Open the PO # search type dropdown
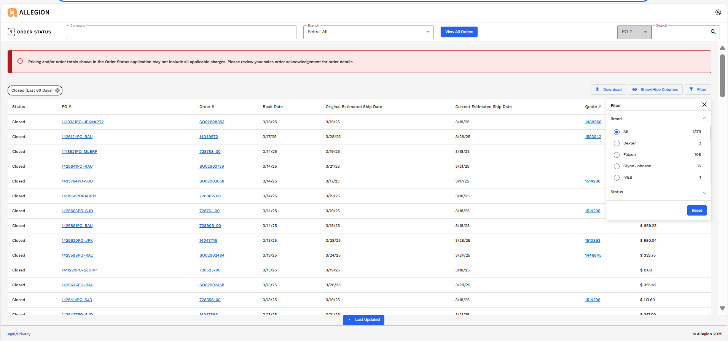This screenshot has width=728, height=341. pos(634,32)
